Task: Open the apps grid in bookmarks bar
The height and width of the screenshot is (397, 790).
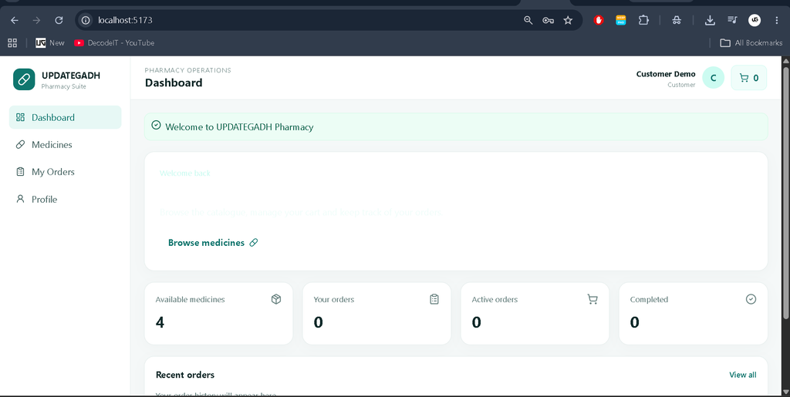Action: tap(12, 42)
